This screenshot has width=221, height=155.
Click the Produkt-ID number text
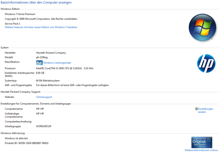33,143
